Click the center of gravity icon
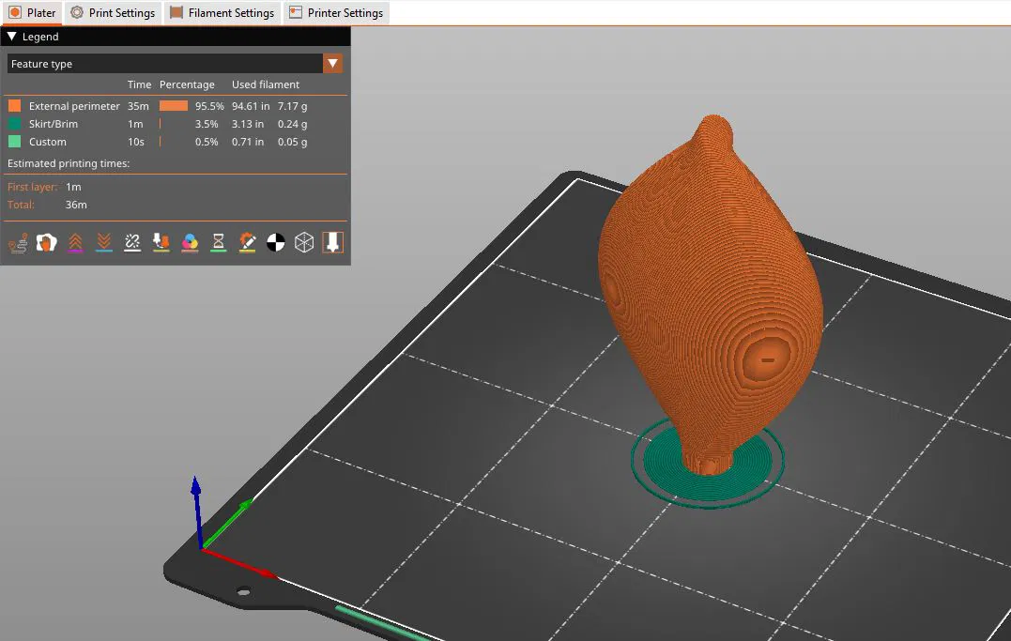This screenshot has width=1011, height=641. (275, 242)
